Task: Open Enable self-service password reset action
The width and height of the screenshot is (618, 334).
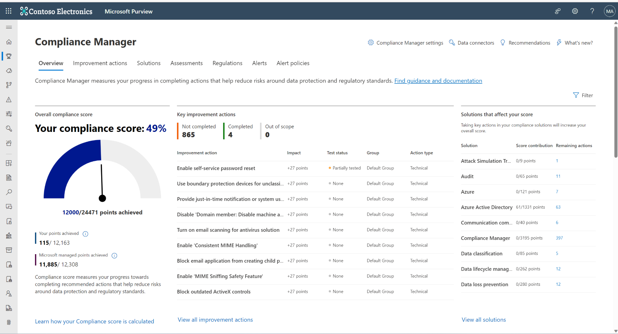Action: [216, 168]
